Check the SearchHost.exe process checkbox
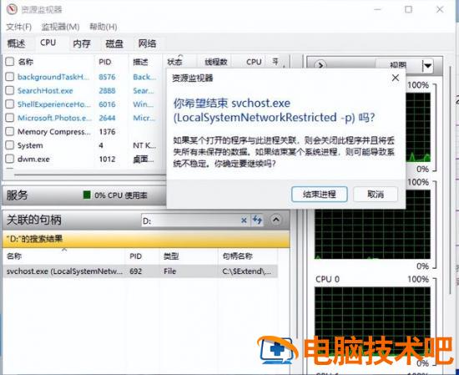 10,90
